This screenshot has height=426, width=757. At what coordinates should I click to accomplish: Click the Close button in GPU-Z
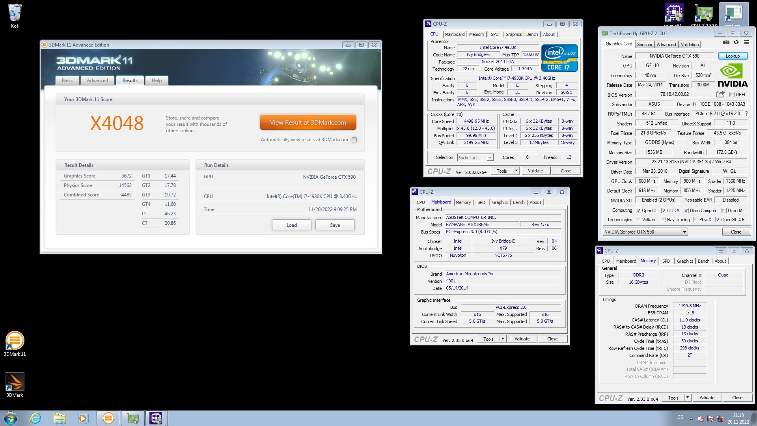[736, 232]
